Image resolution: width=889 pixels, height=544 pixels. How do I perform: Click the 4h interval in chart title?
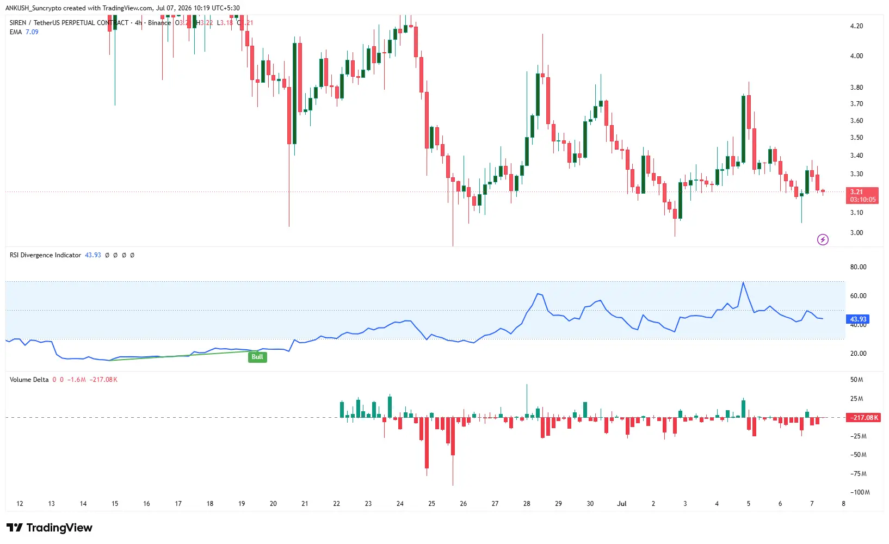(x=138, y=23)
